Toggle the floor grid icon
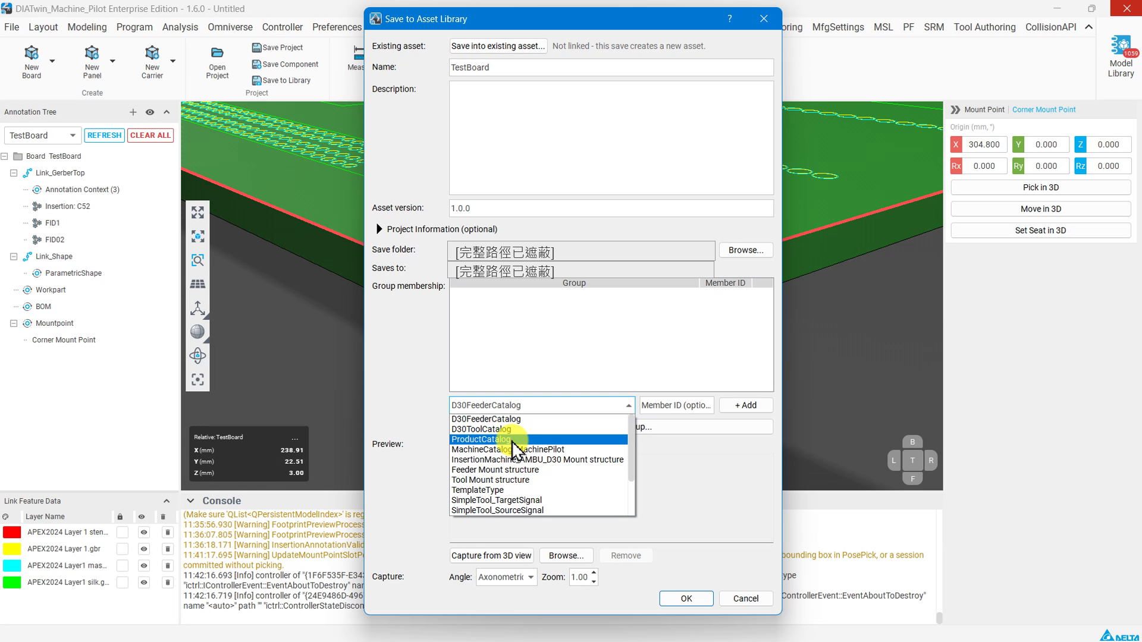 (x=197, y=284)
